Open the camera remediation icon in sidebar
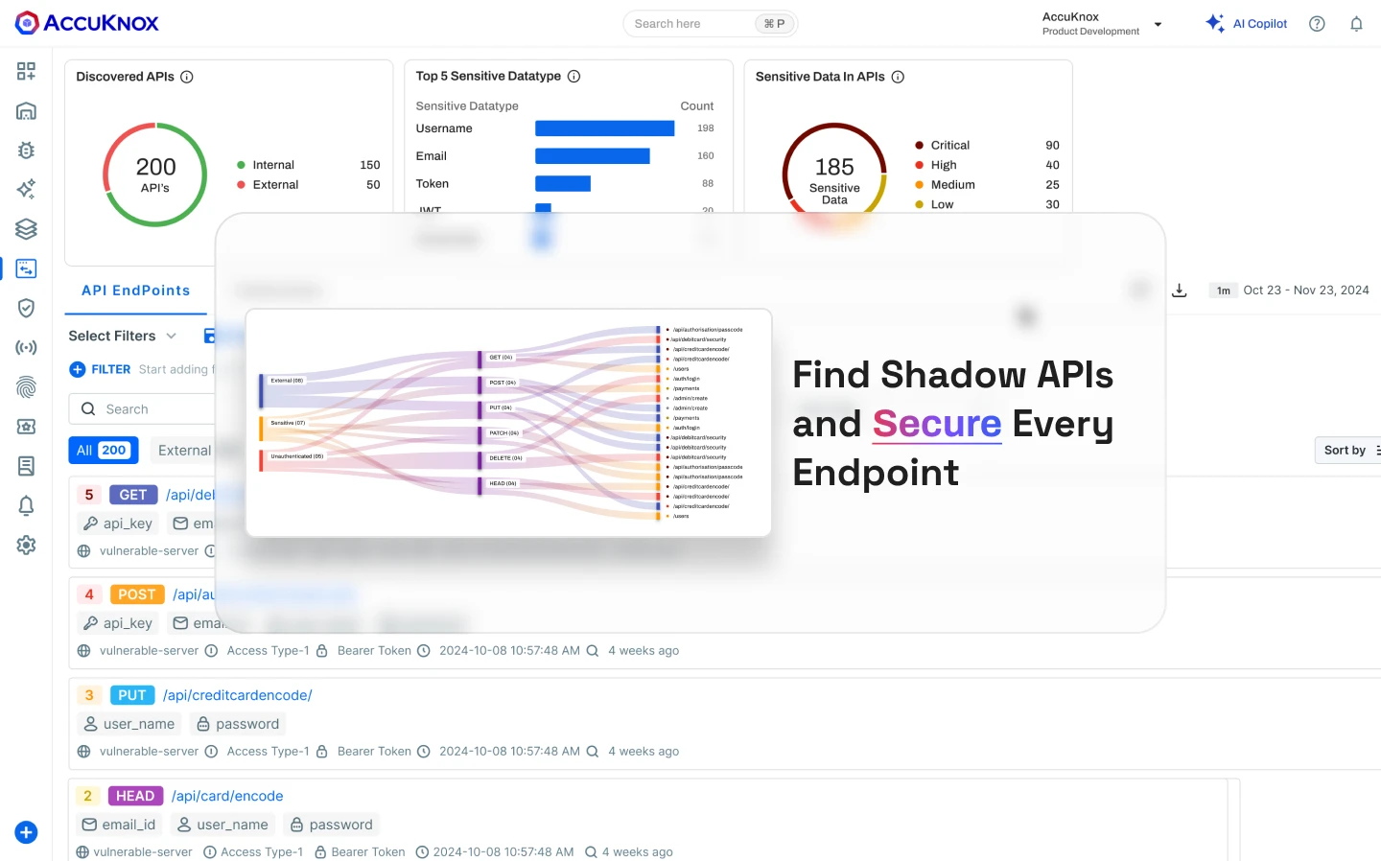 (26, 427)
